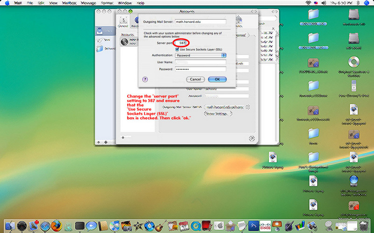The image size is (374, 233).
Task: Click the Password field
Action: click(x=201, y=69)
